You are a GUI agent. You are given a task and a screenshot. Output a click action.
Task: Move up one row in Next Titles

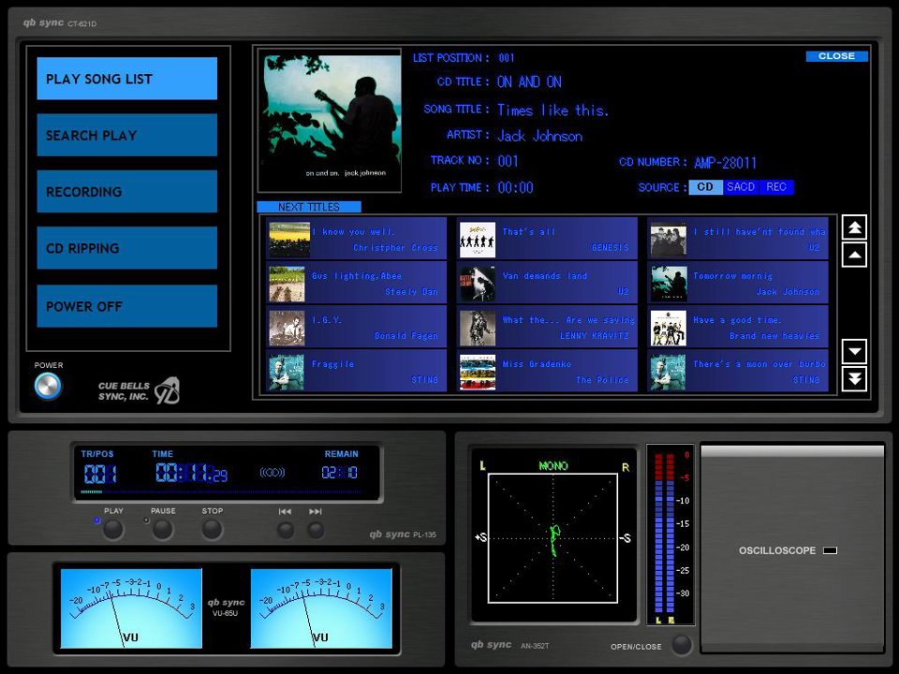(854, 255)
